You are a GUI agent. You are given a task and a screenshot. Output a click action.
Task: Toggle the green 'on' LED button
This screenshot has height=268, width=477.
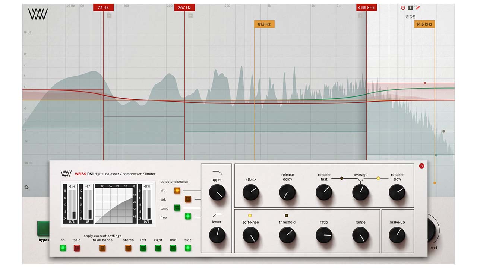[x=63, y=248]
